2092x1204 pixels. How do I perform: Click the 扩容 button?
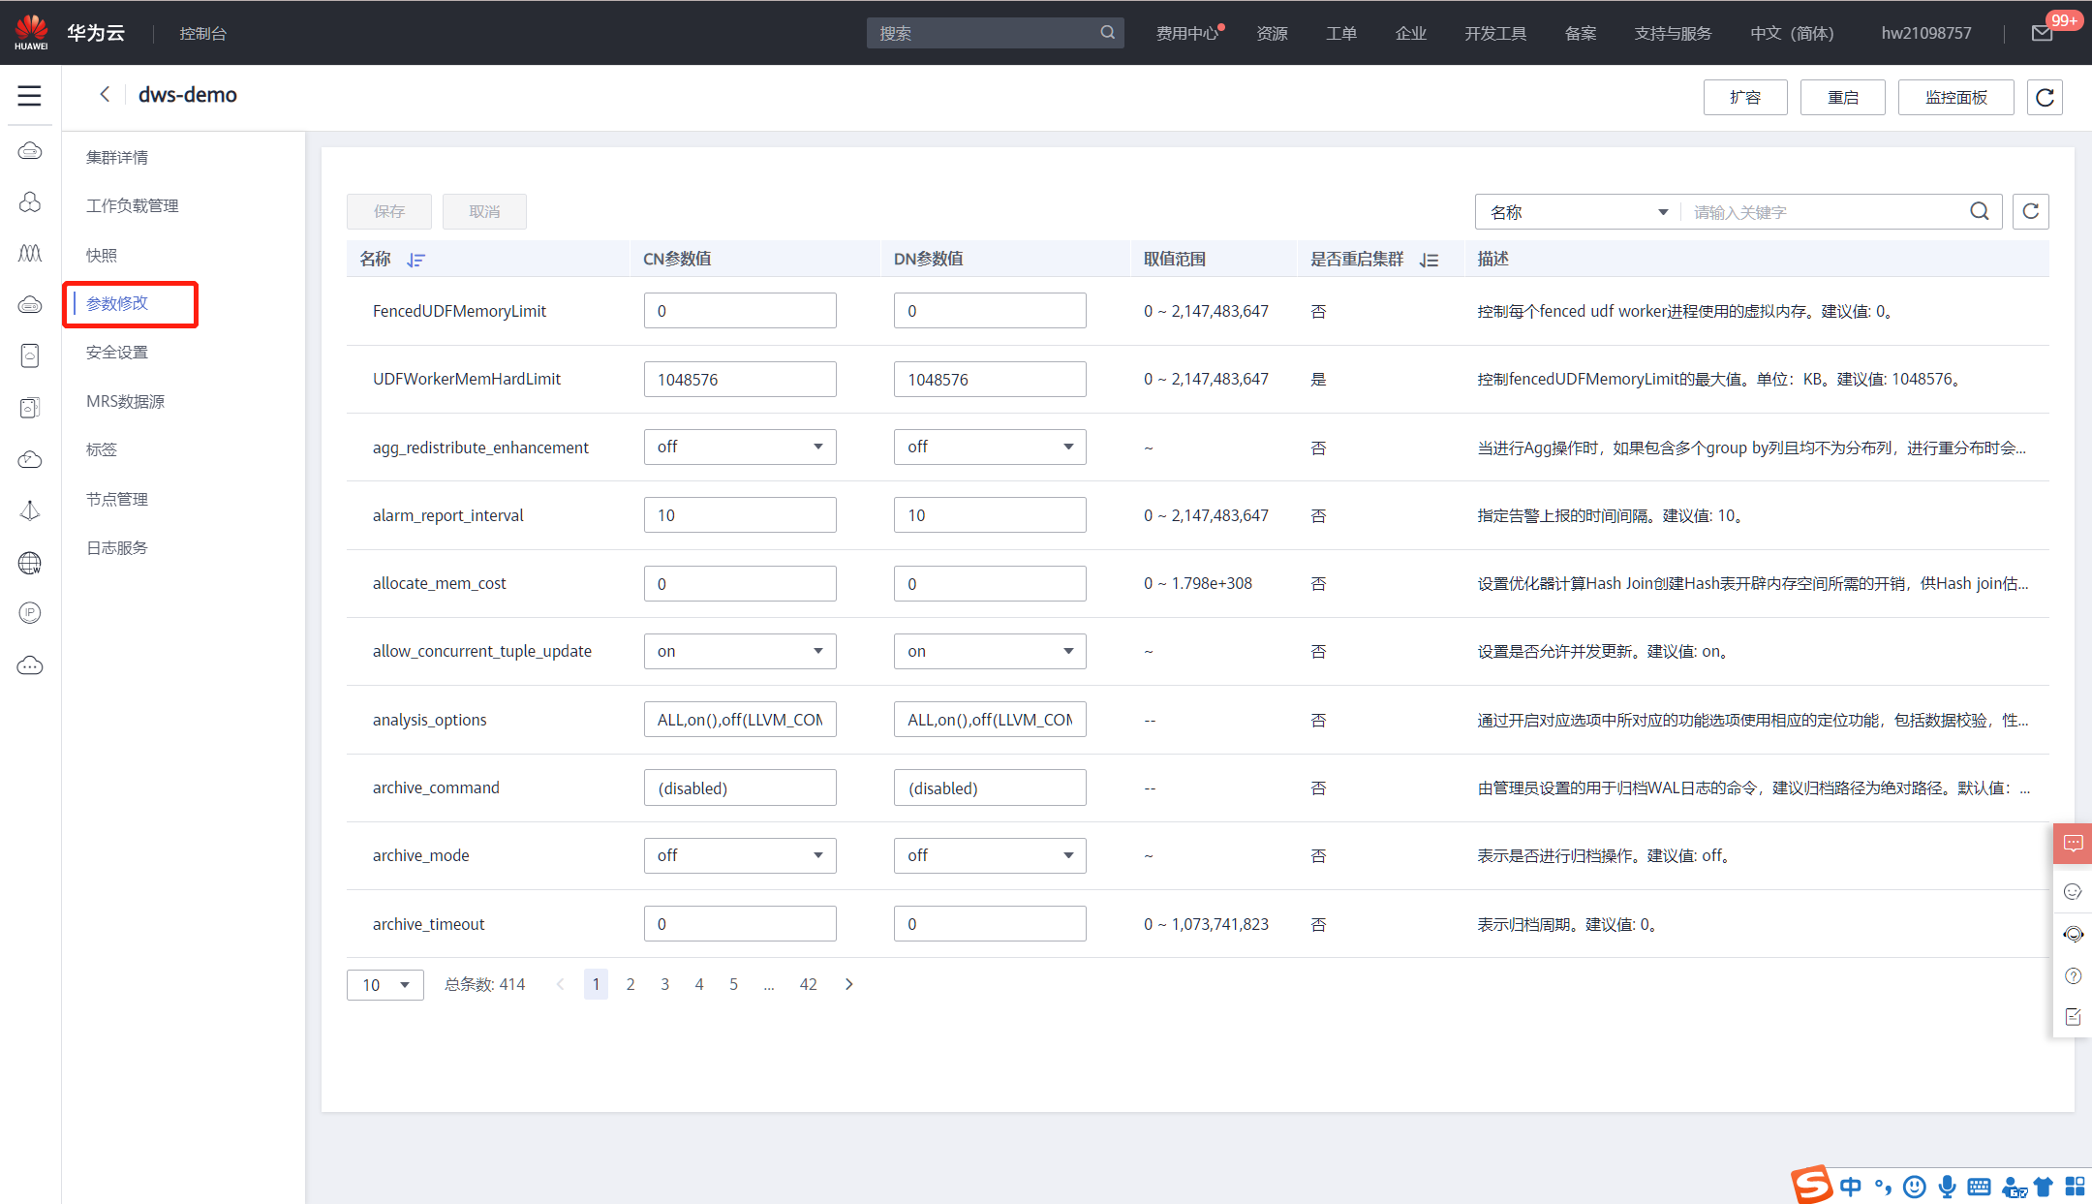click(1744, 98)
